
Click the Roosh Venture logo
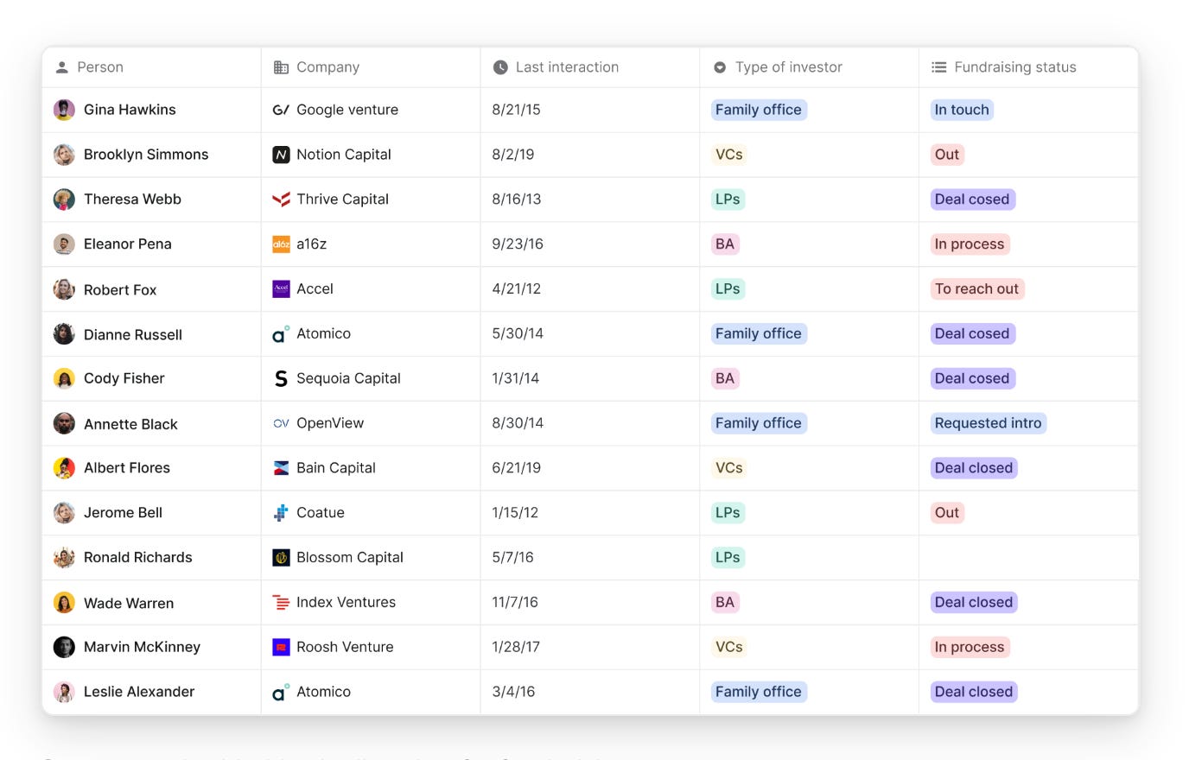tap(281, 647)
